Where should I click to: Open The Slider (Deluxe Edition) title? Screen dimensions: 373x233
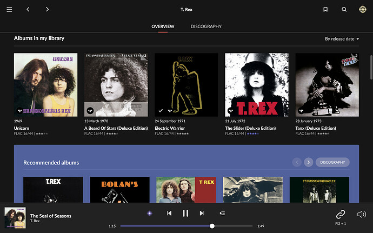pos(250,128)
